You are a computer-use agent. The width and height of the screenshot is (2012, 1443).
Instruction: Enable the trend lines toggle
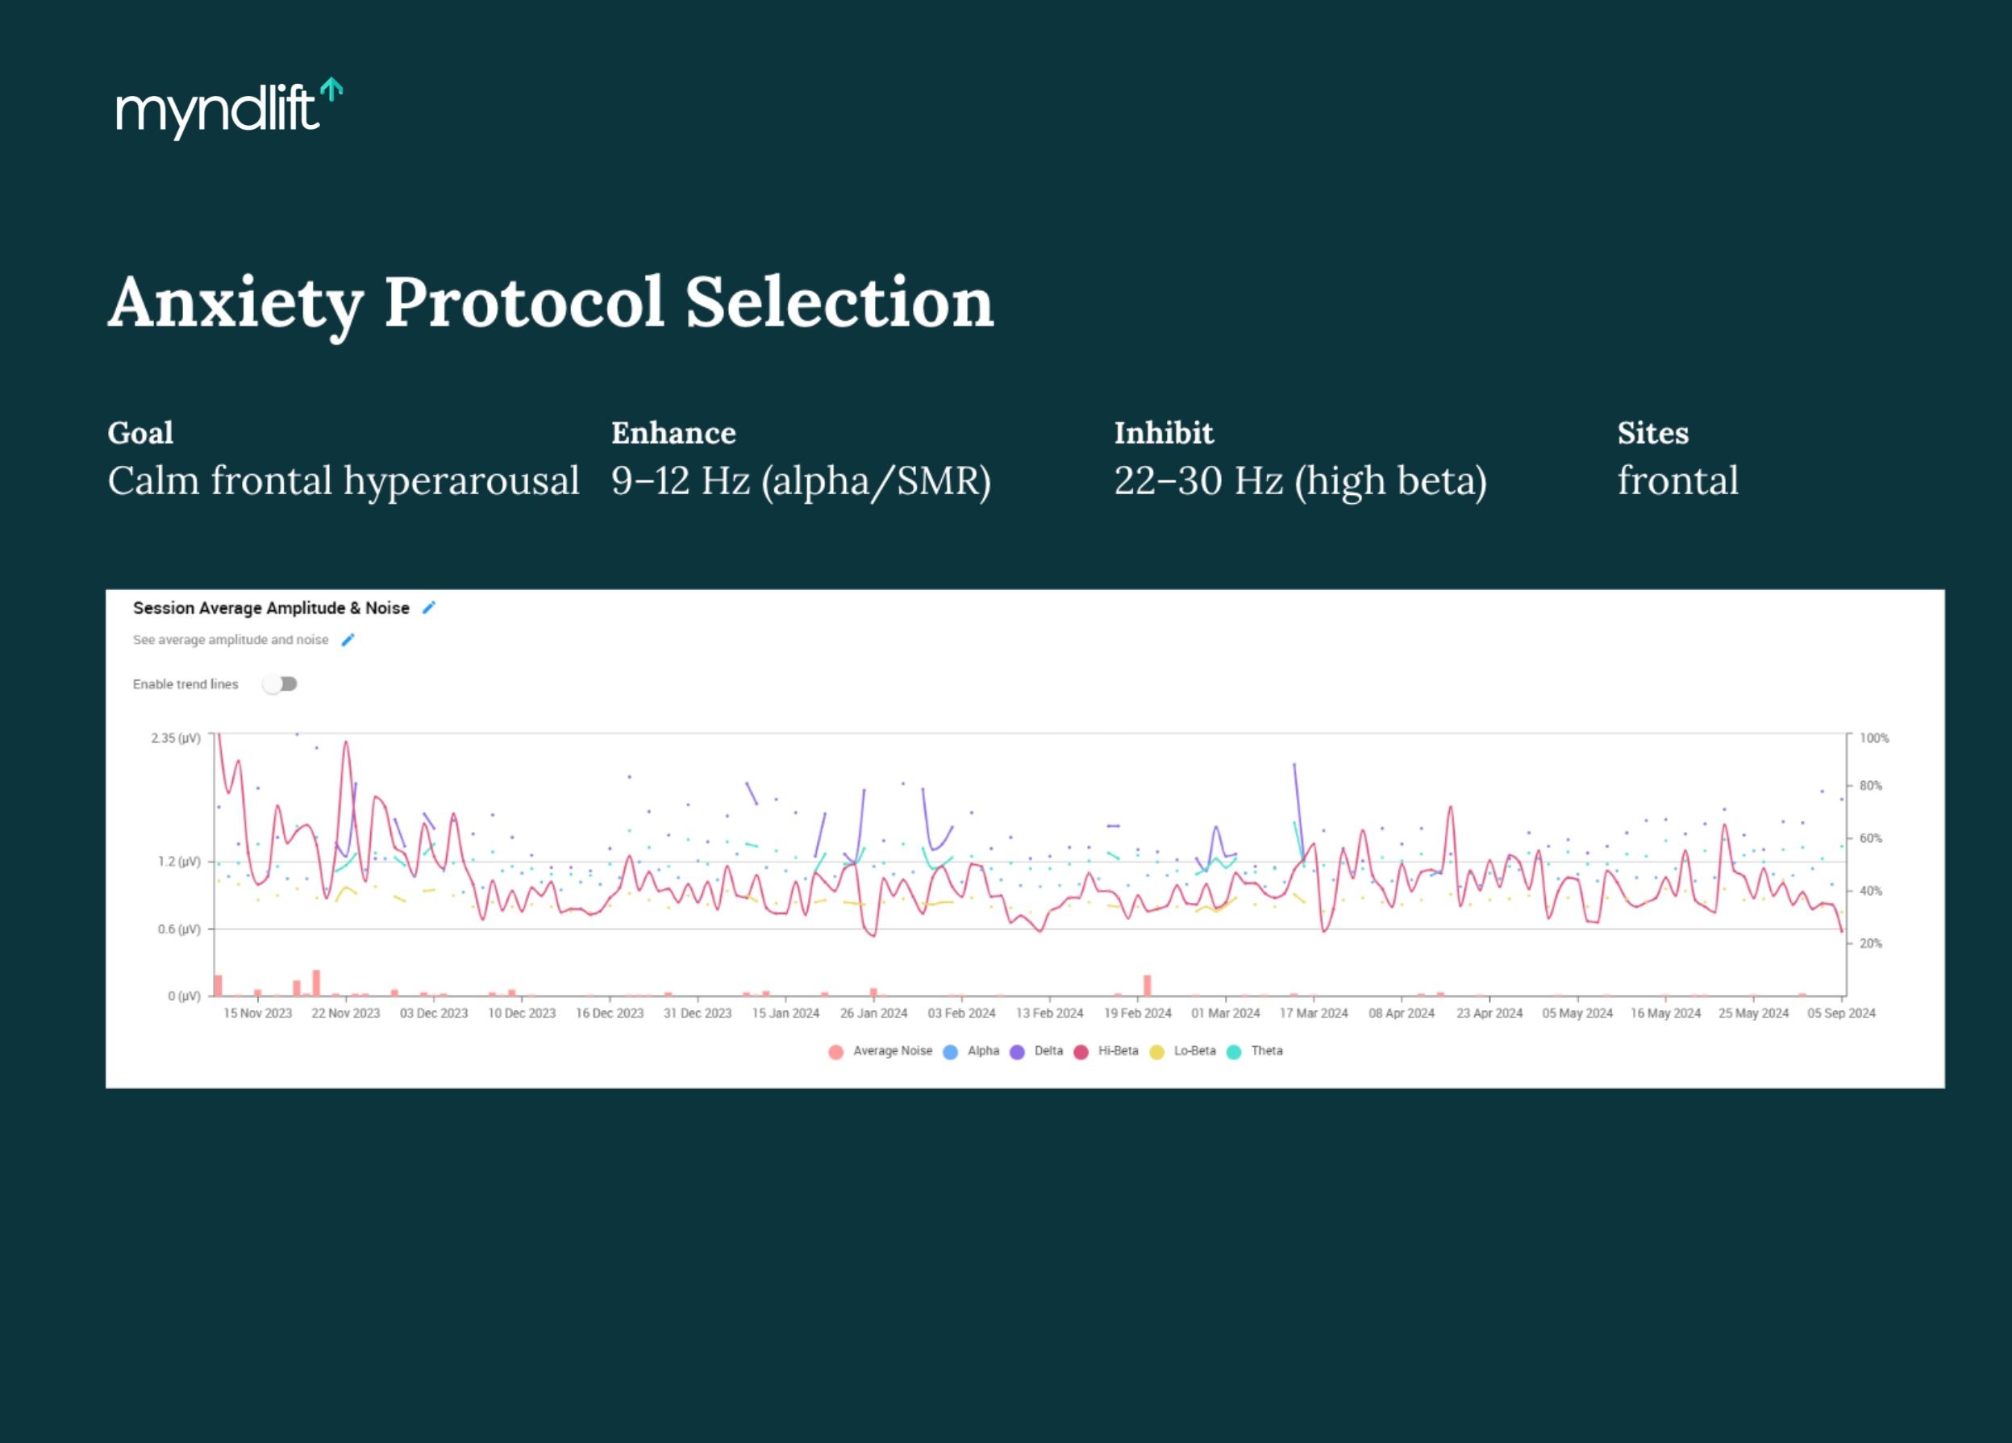coord(281,684)
